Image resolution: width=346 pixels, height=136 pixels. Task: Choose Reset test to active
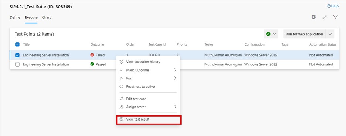coord(148,87)
